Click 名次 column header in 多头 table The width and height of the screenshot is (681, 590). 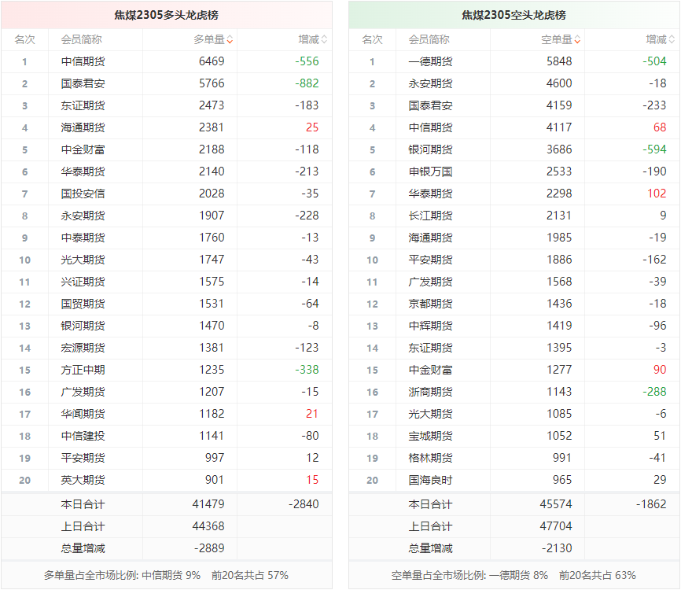tap(24, 39)
